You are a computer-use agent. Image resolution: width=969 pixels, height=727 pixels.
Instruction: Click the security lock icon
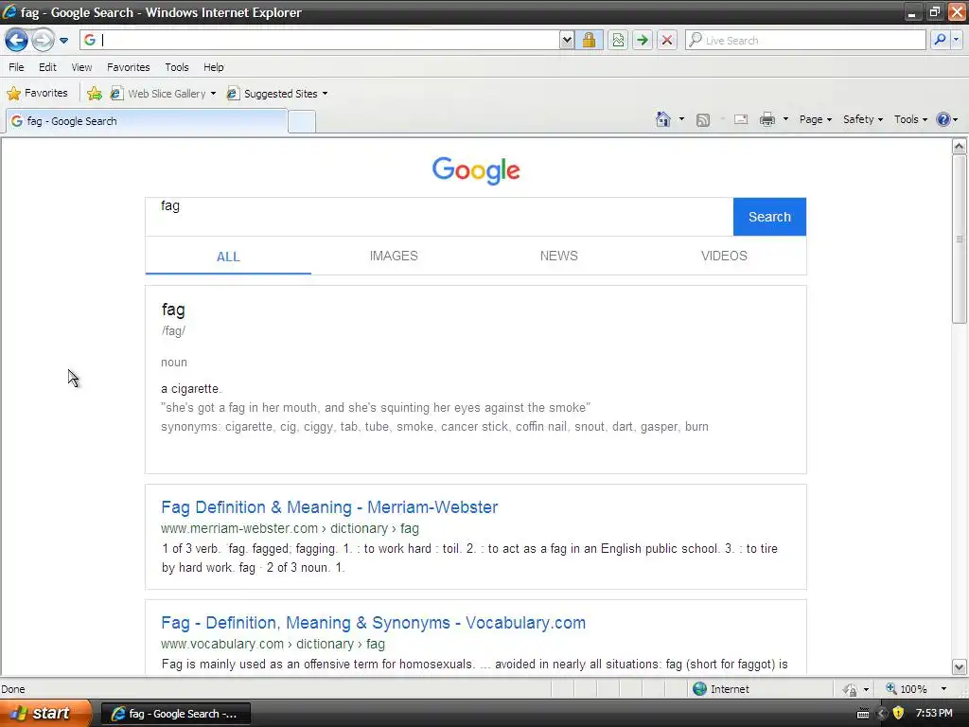tap(589, 40)
